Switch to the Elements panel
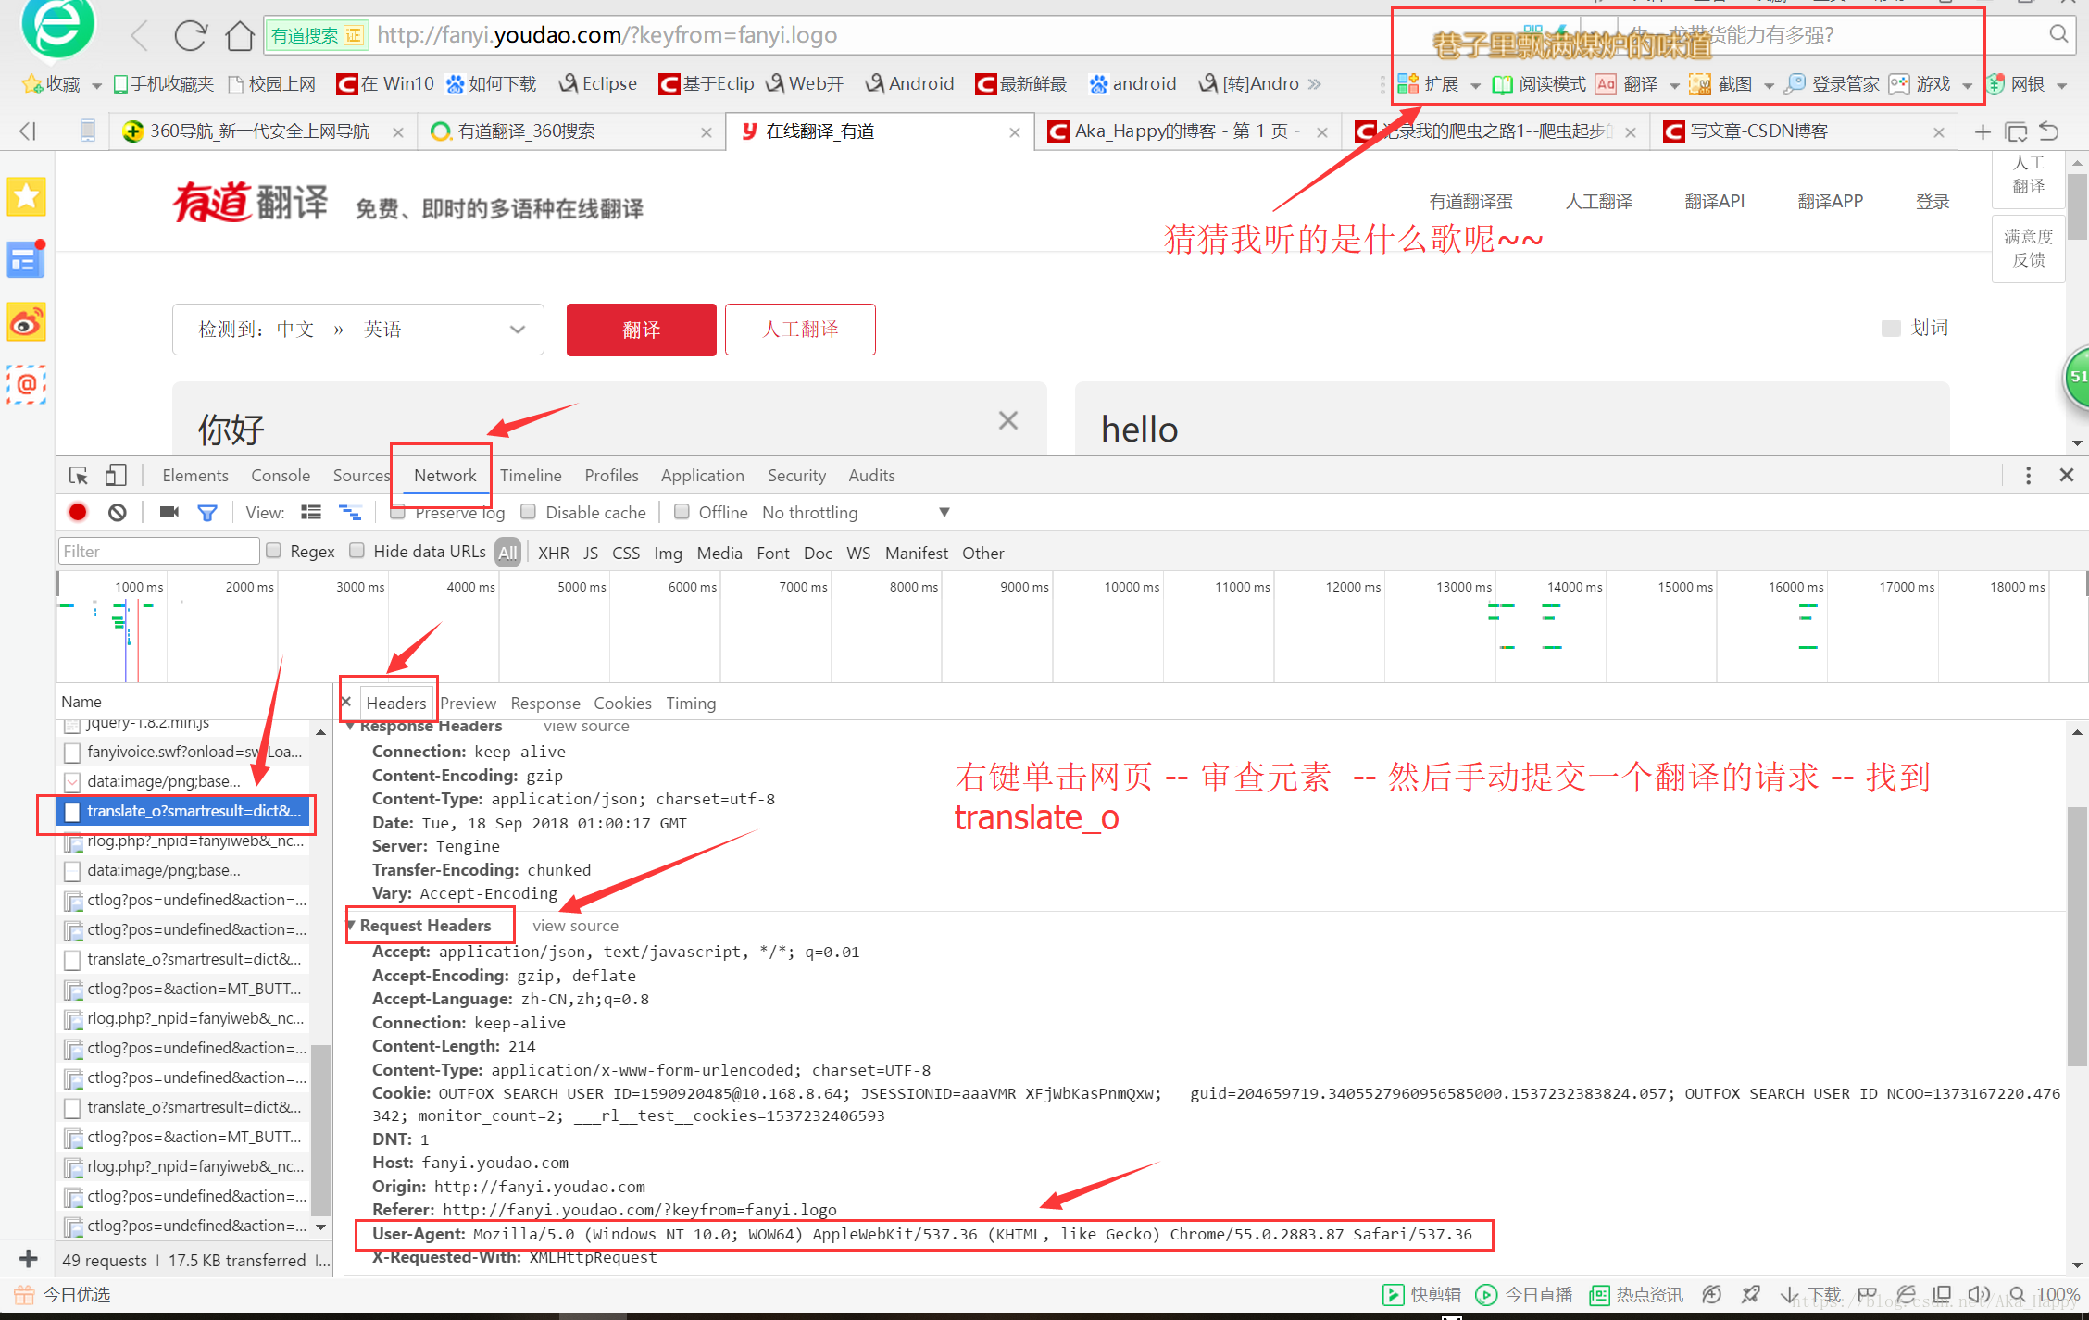Image resolution: width=2089 pixels, height=1320 pixels. pos(194,475)
